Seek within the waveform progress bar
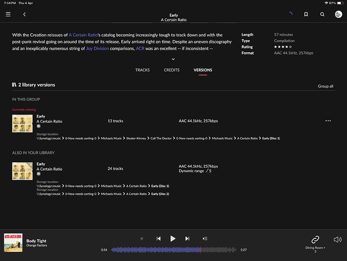This screenshot has width=347, height=261. point(173,250)
